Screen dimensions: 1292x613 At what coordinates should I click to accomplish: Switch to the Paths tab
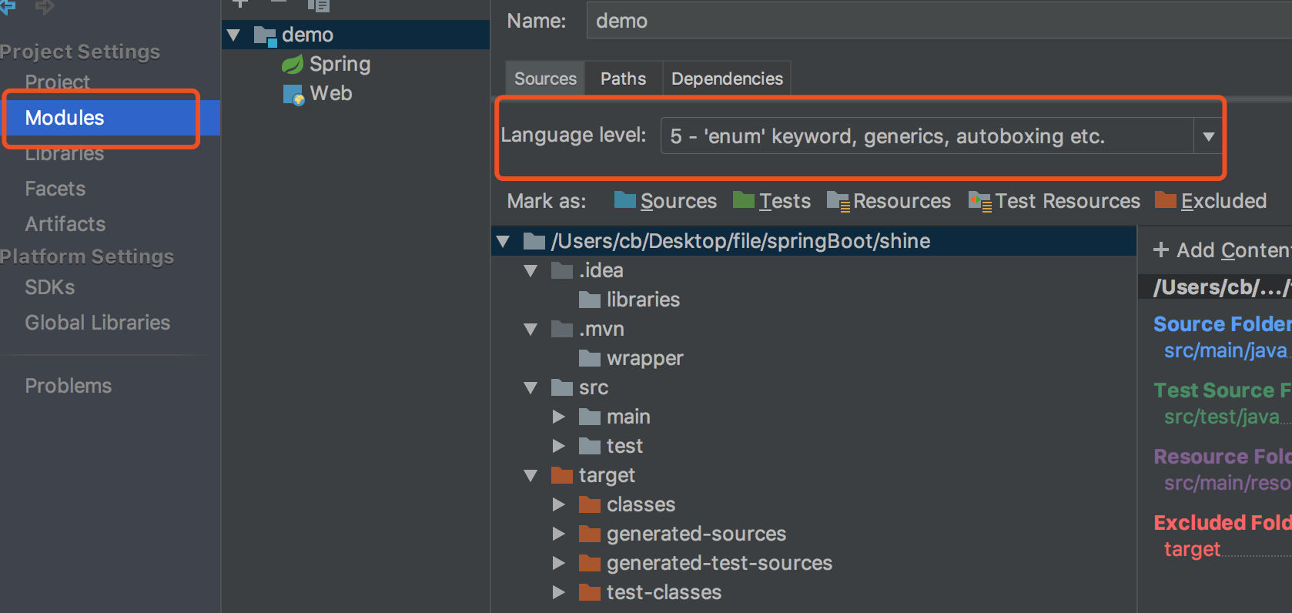[623, 79]
